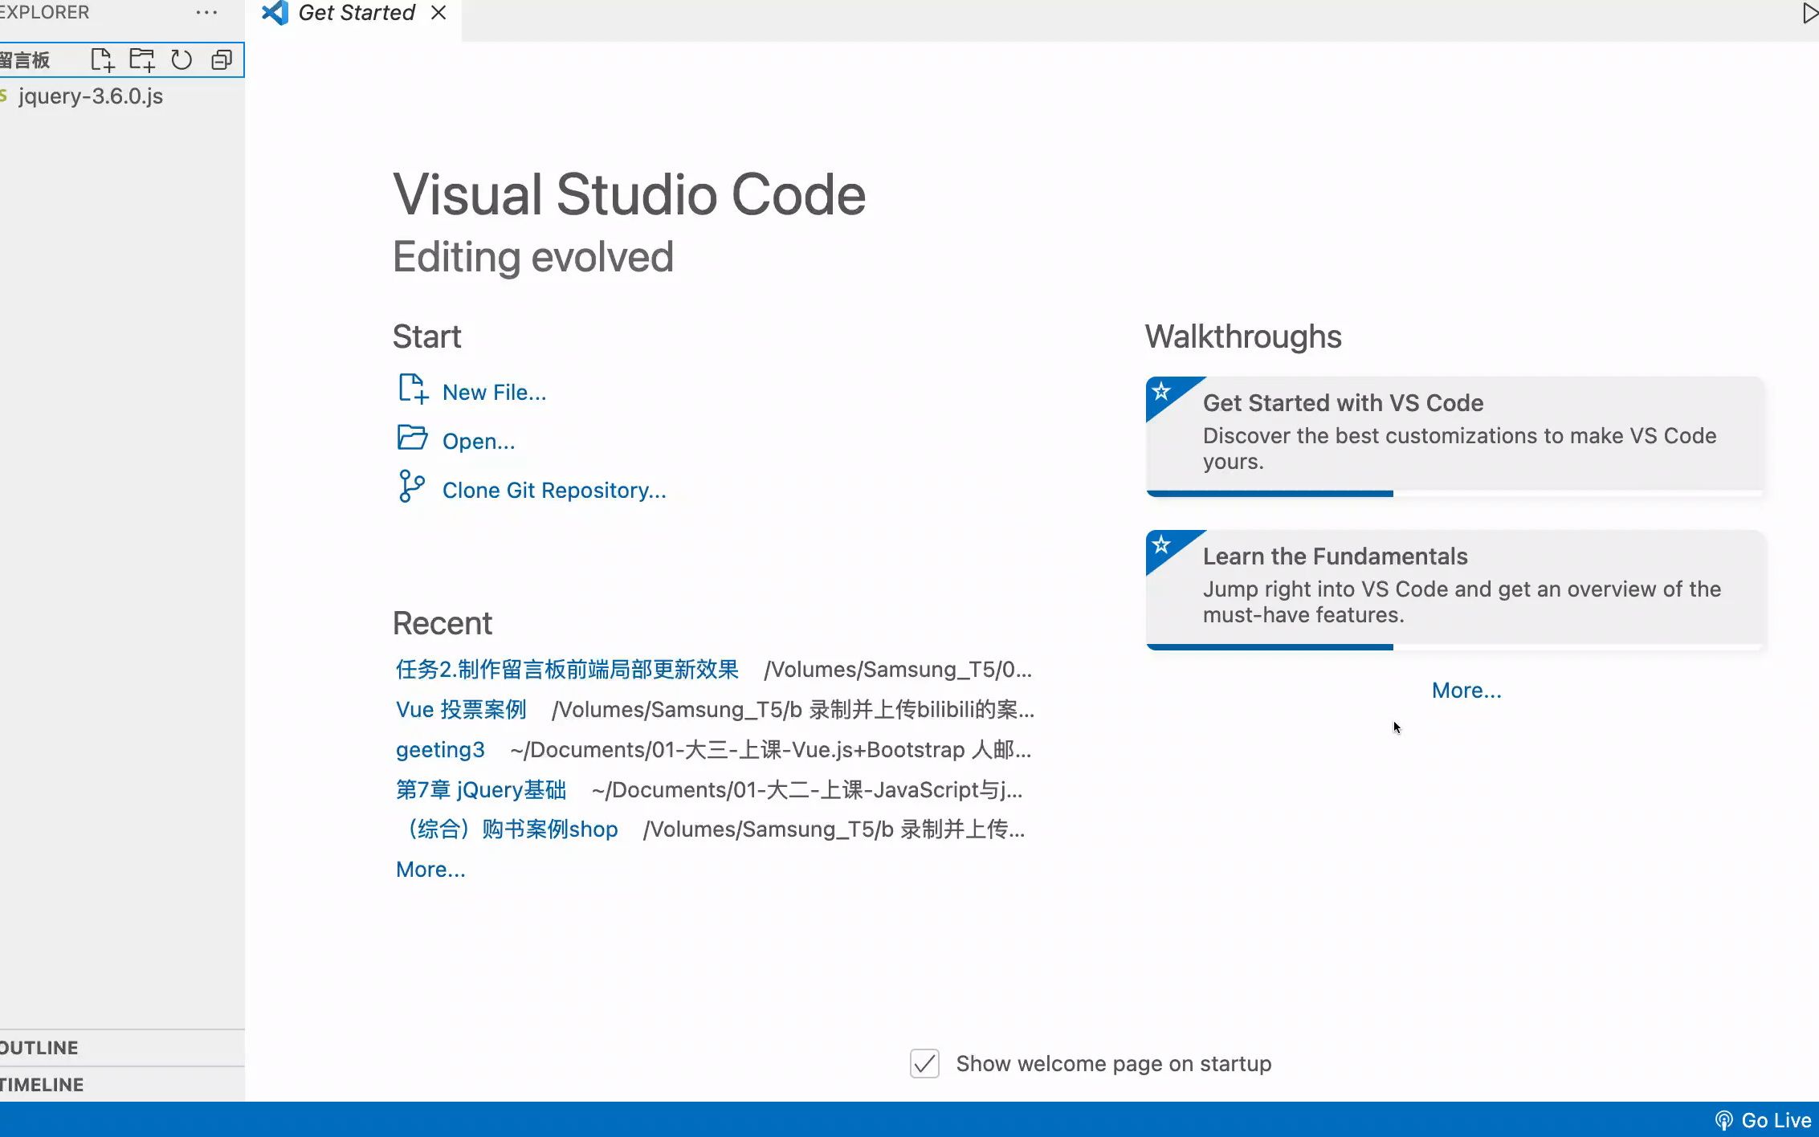The height and width of the screenshot is (1137, 1819).
Task: Open recent 第7章 jQuery基础 folder
Action: tap(481, 790)
